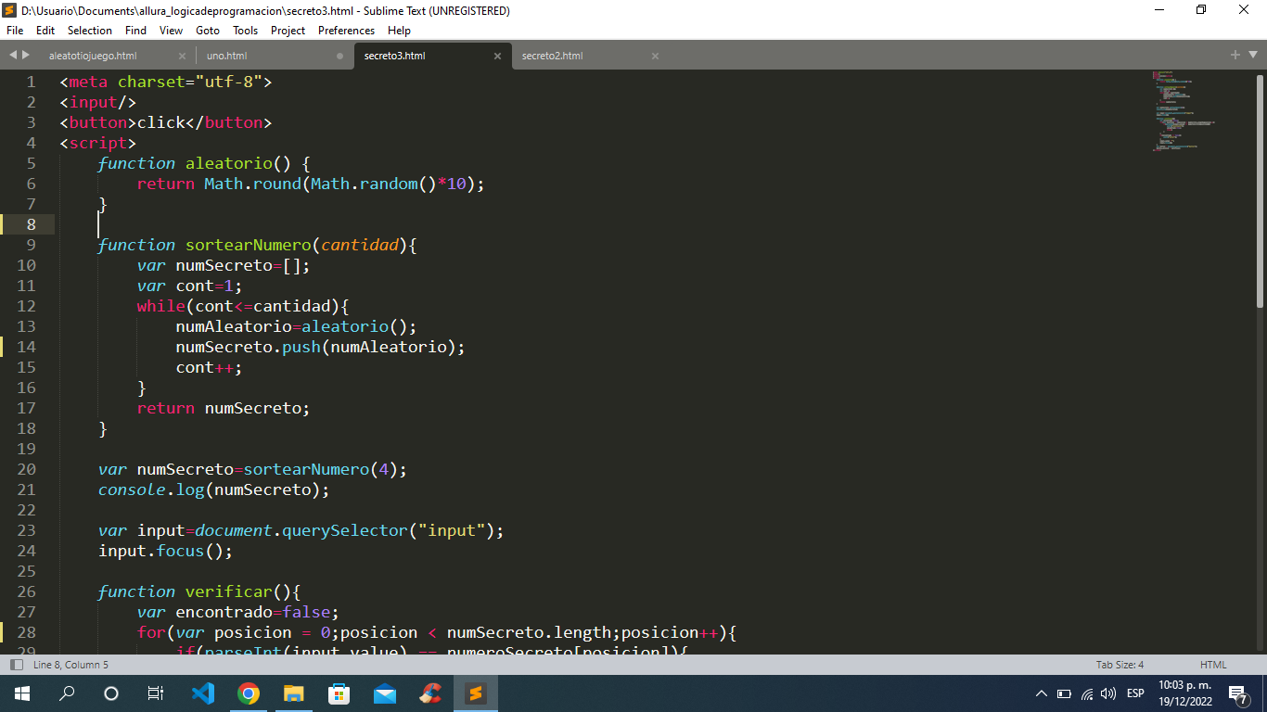
Task: Switch to the uno.html tab
Action: click(226, 56)
